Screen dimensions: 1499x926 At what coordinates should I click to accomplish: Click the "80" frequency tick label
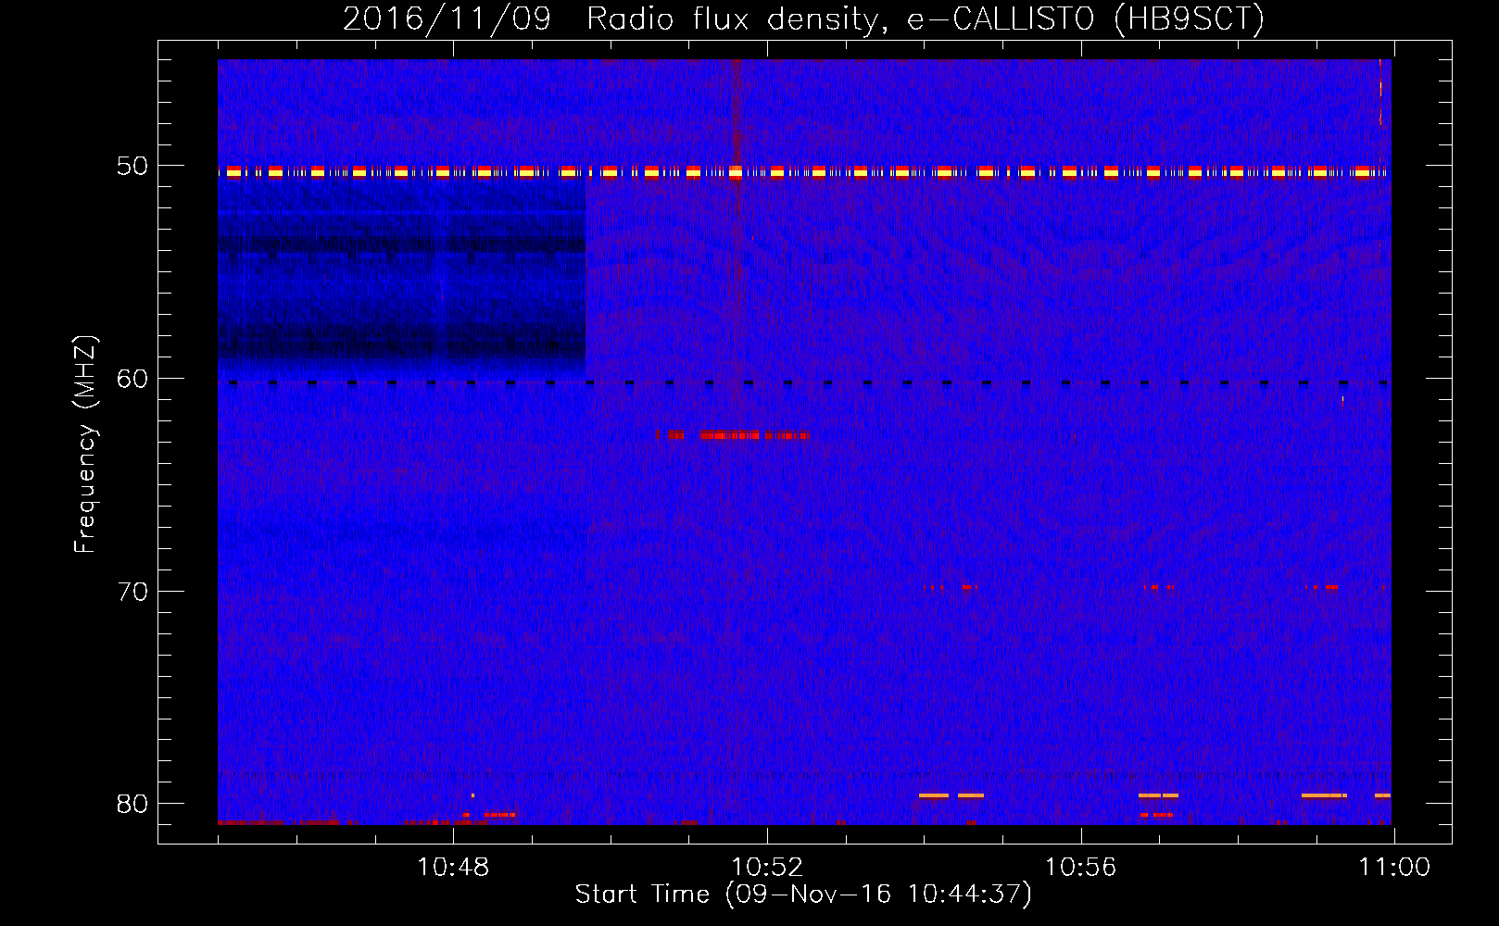coord(132,803)
